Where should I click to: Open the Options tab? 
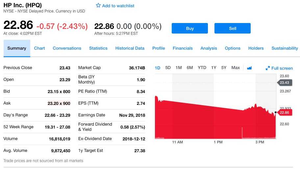[233, 48]
